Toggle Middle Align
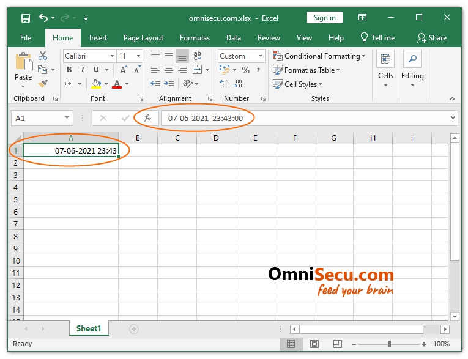The height and width of the screenshot is (359, 468). coord(169,56)
